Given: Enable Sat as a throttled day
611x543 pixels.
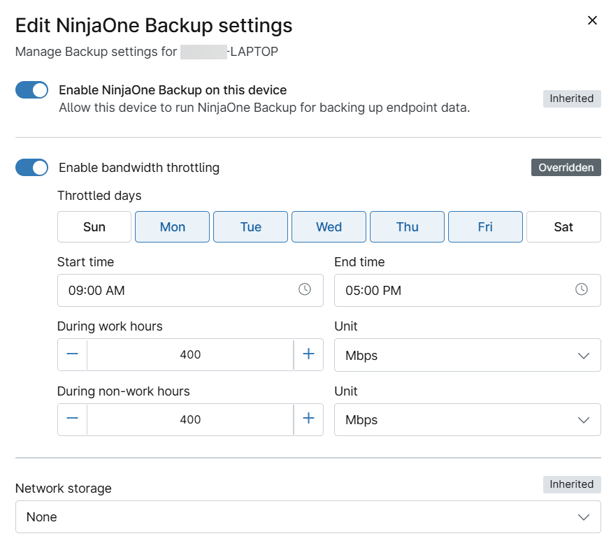Looking at the screenshot, I should (x=563, y=227).
